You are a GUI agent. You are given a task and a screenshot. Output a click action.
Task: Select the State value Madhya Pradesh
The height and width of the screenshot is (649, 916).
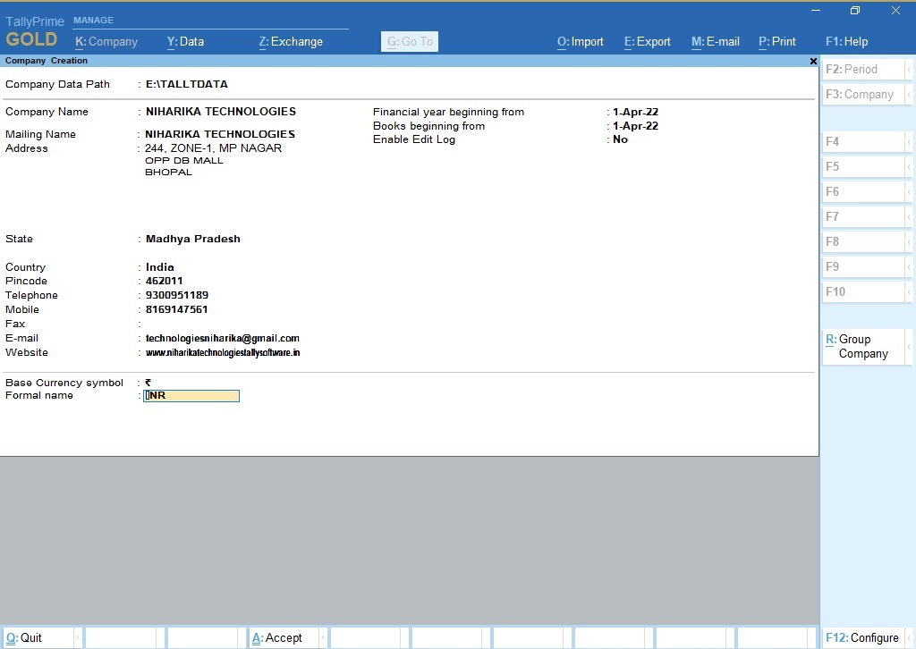pos(193,239)
